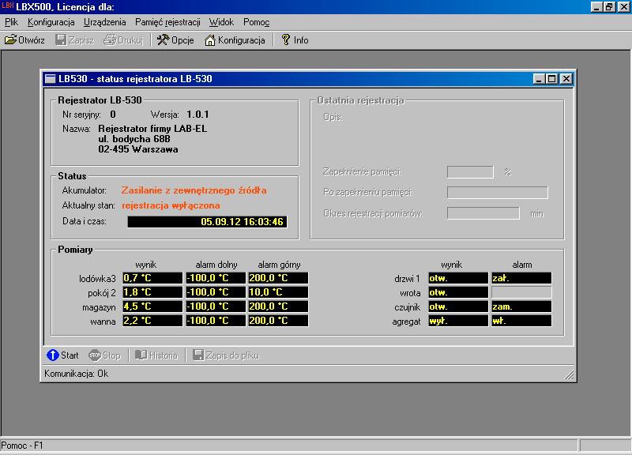Click the version value 1.0.1
This screenshot has height=455, width=632.
[x=198, y=115]
